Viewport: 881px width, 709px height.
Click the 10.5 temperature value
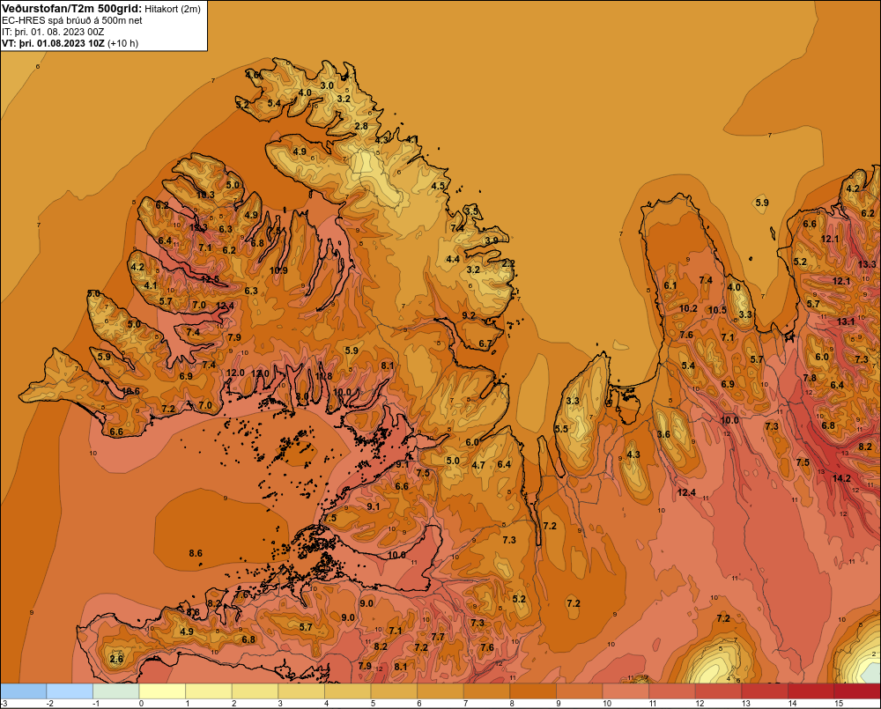717,310
